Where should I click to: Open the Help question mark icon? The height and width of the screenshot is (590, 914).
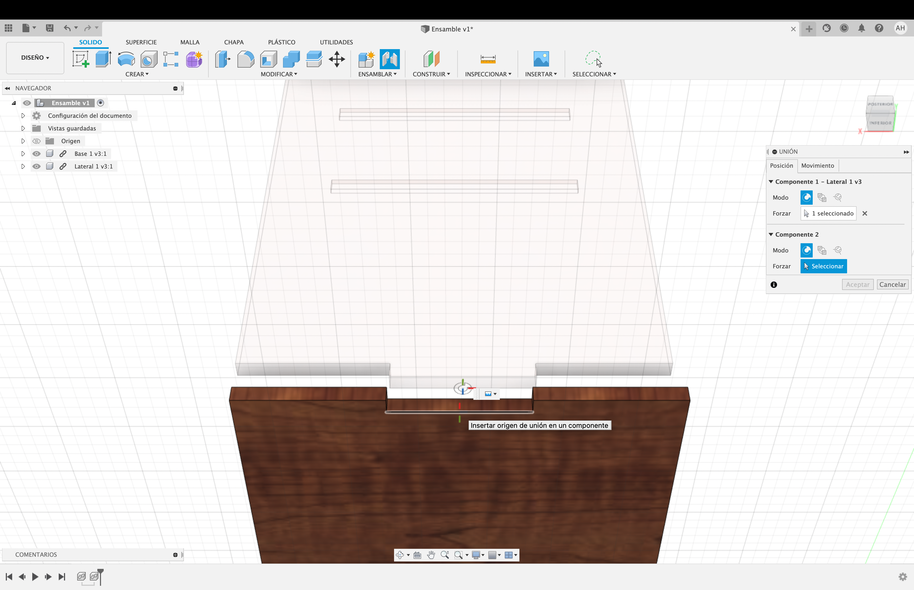[x=879, y=28]
